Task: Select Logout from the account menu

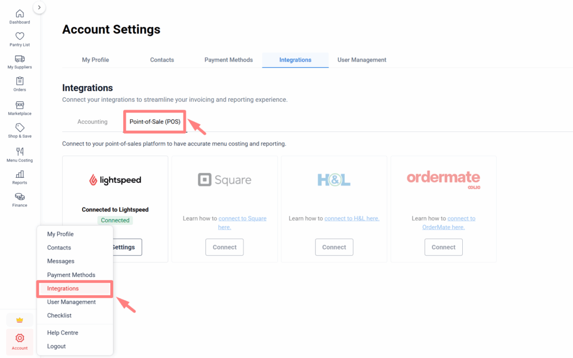Action: click(57, 346)
